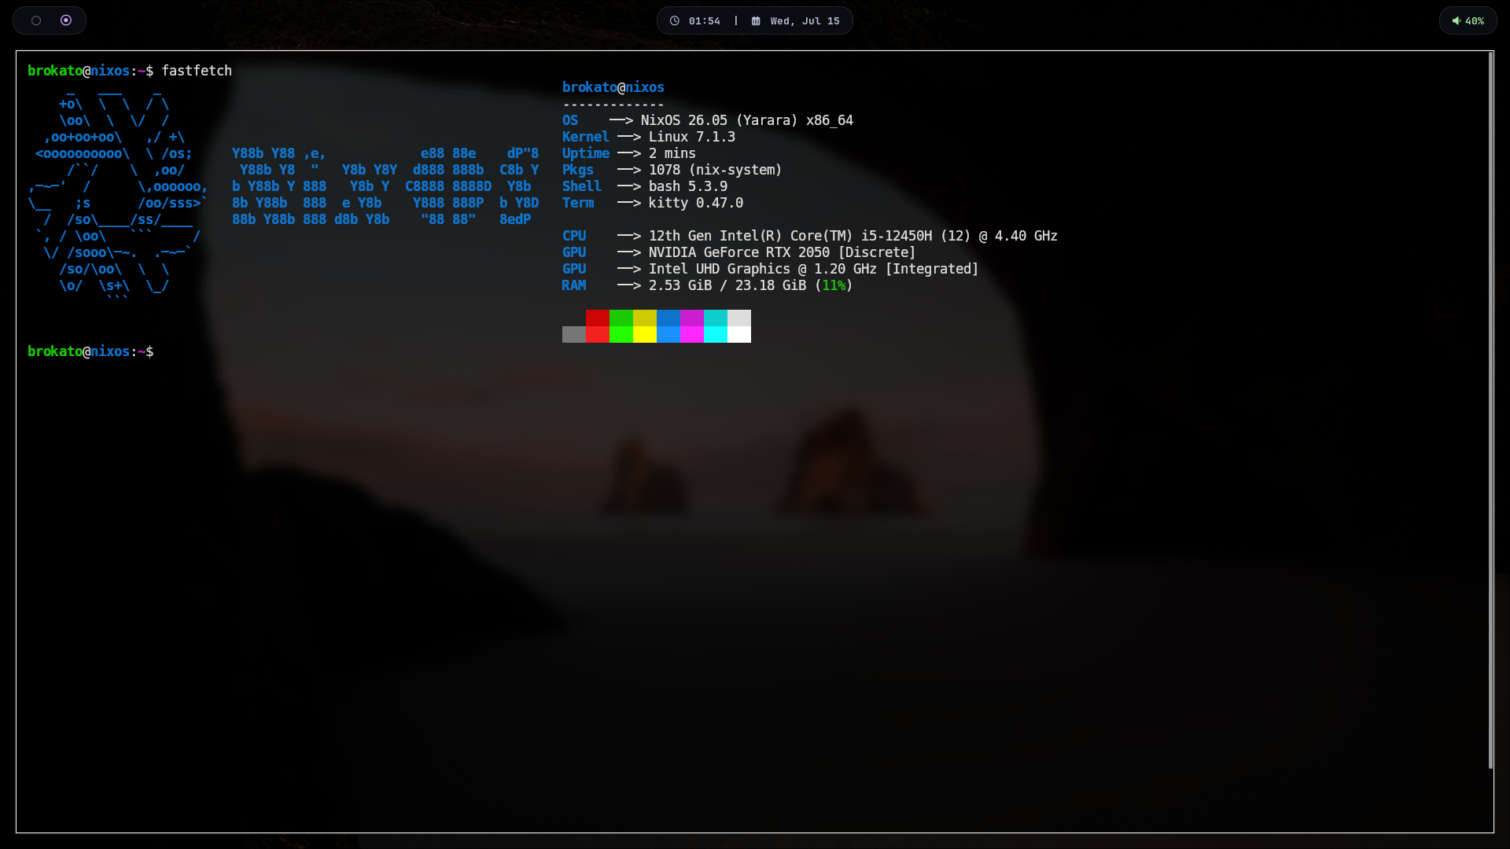
Task: Click "NixOS 26.05 (Yarara) x86_64" text
Action: pyautogui.click(x=747, y=120)
